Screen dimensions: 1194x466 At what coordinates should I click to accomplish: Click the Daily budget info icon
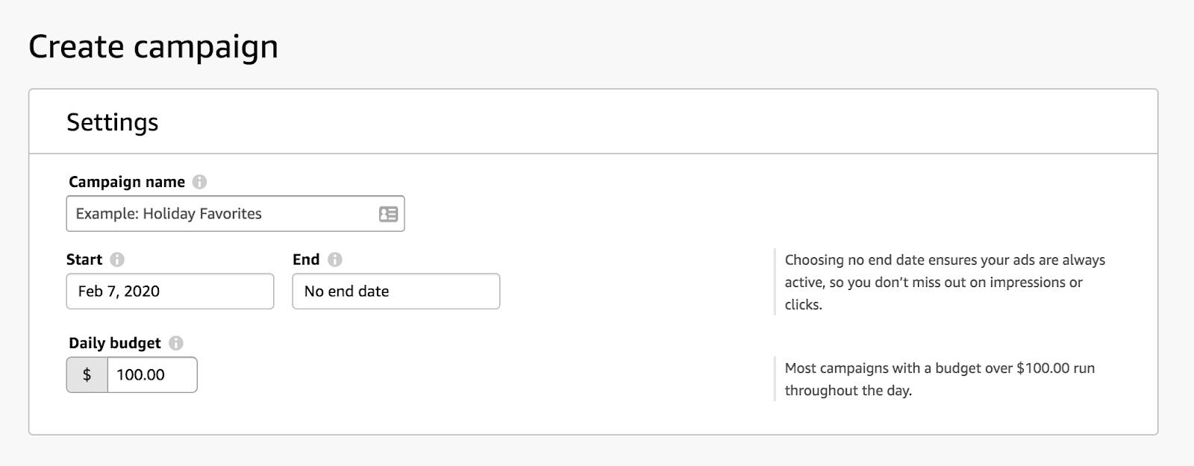[x=176, y=343]
